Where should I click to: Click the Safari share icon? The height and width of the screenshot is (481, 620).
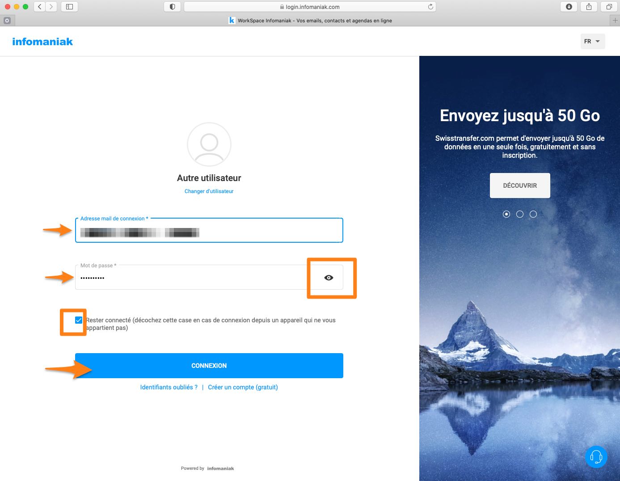pyautogui.click(x=589, y=7)
